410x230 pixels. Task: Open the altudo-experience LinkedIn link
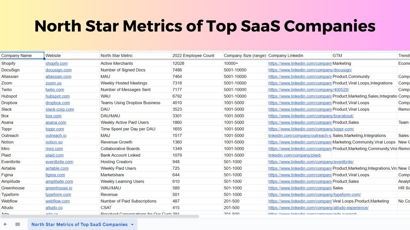pyautogui.click(x=319, y=208)
